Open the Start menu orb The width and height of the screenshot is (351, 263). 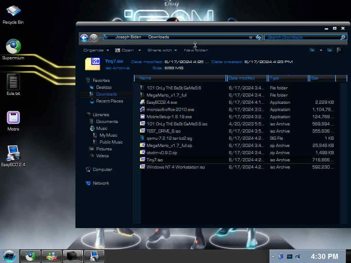click(x=9, y=256)
